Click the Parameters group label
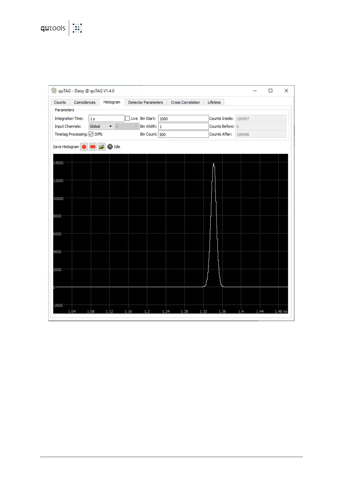Screen dimensions: 343x485 tap(65, 110)
